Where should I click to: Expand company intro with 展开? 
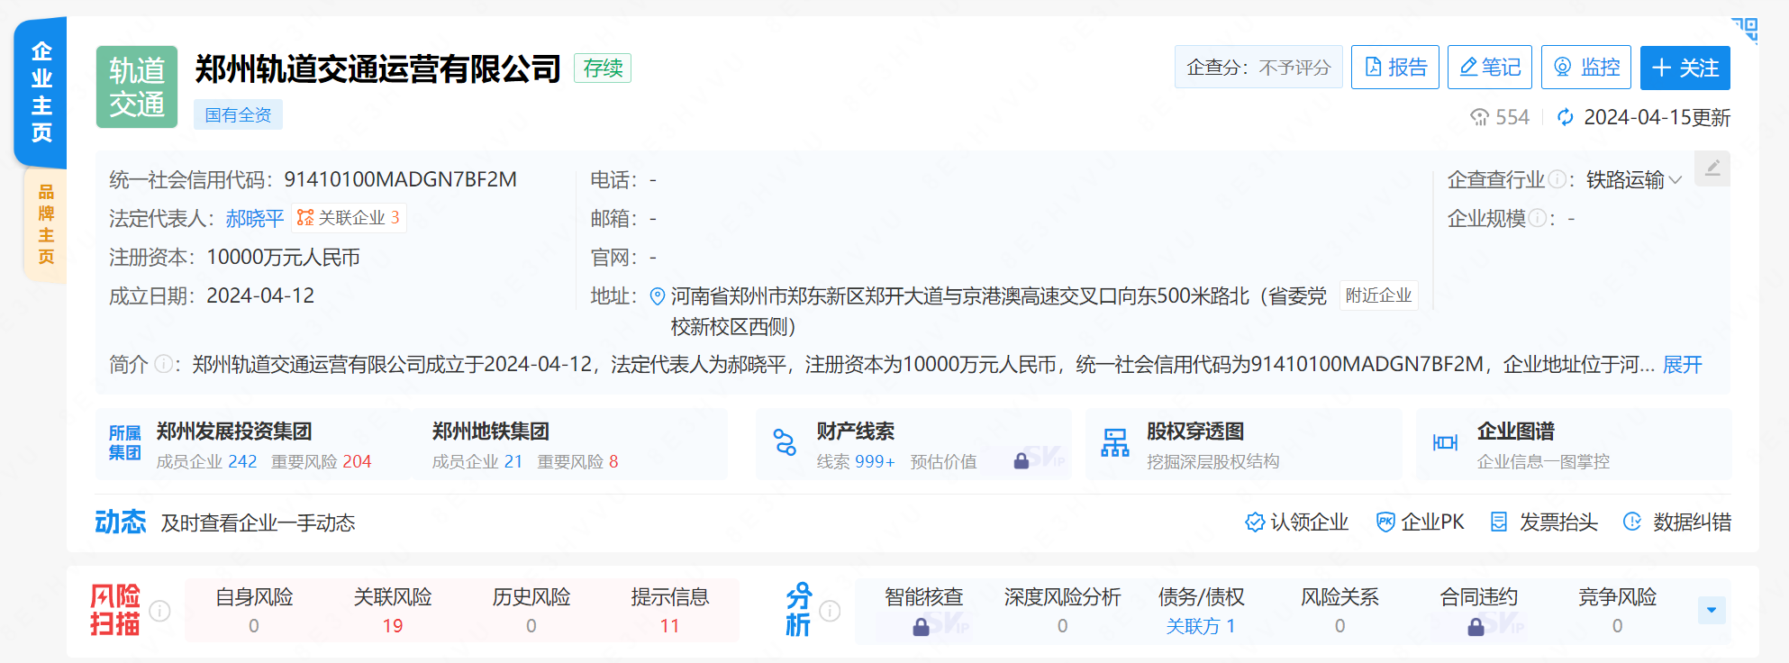click(x=1682, y=365)
